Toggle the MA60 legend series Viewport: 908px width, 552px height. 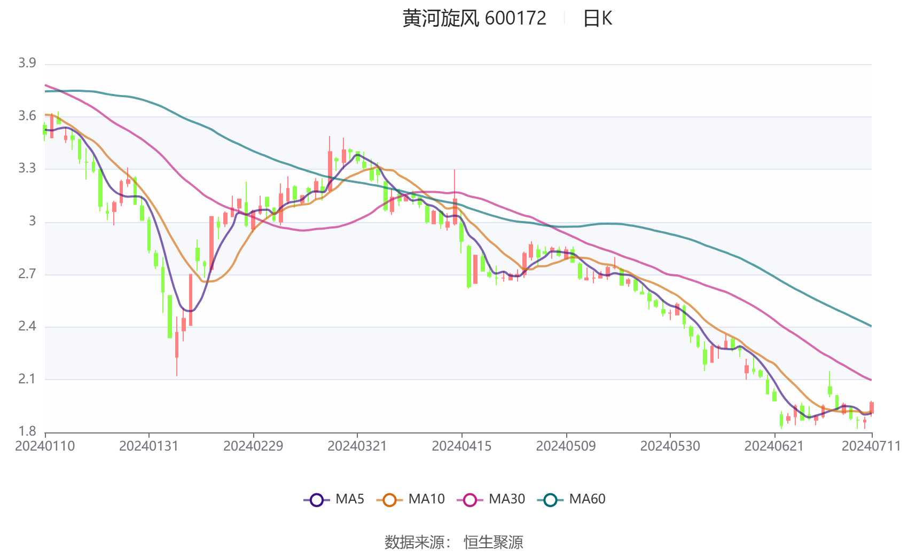click(x=572, y=499)
